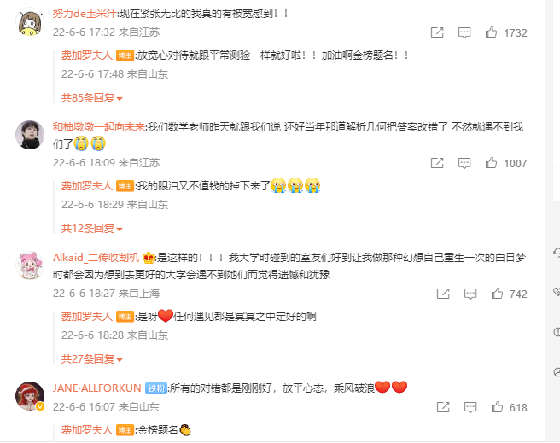Click the 铁粉 badge beside JANE·ALLFORKUN
This screenshot has height=443, width=560.
click(x=156, y=388)
